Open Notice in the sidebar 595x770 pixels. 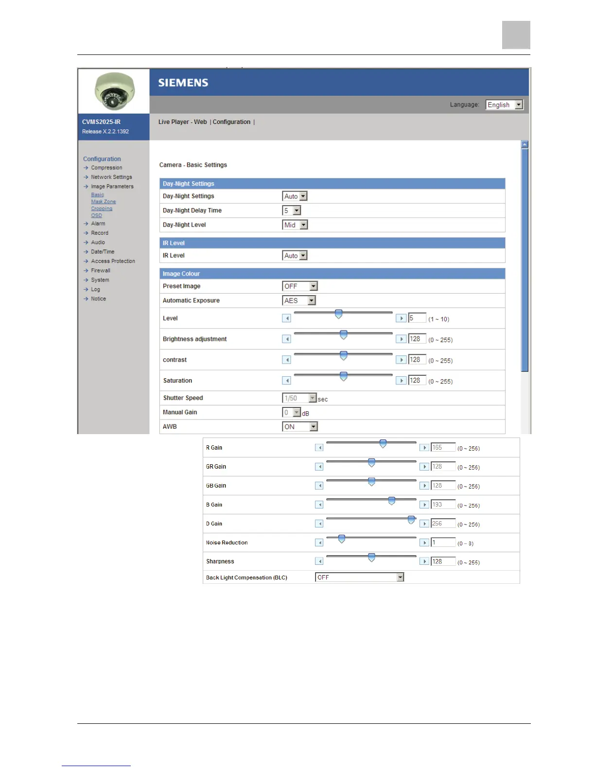[x=98, y=299]
